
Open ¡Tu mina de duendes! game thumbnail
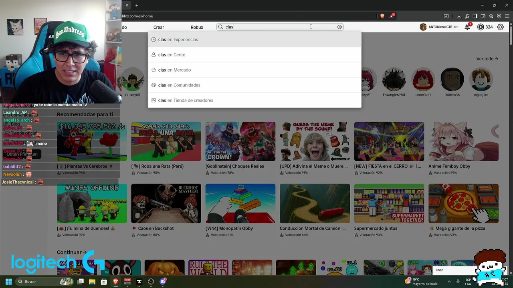coord(92,204)
